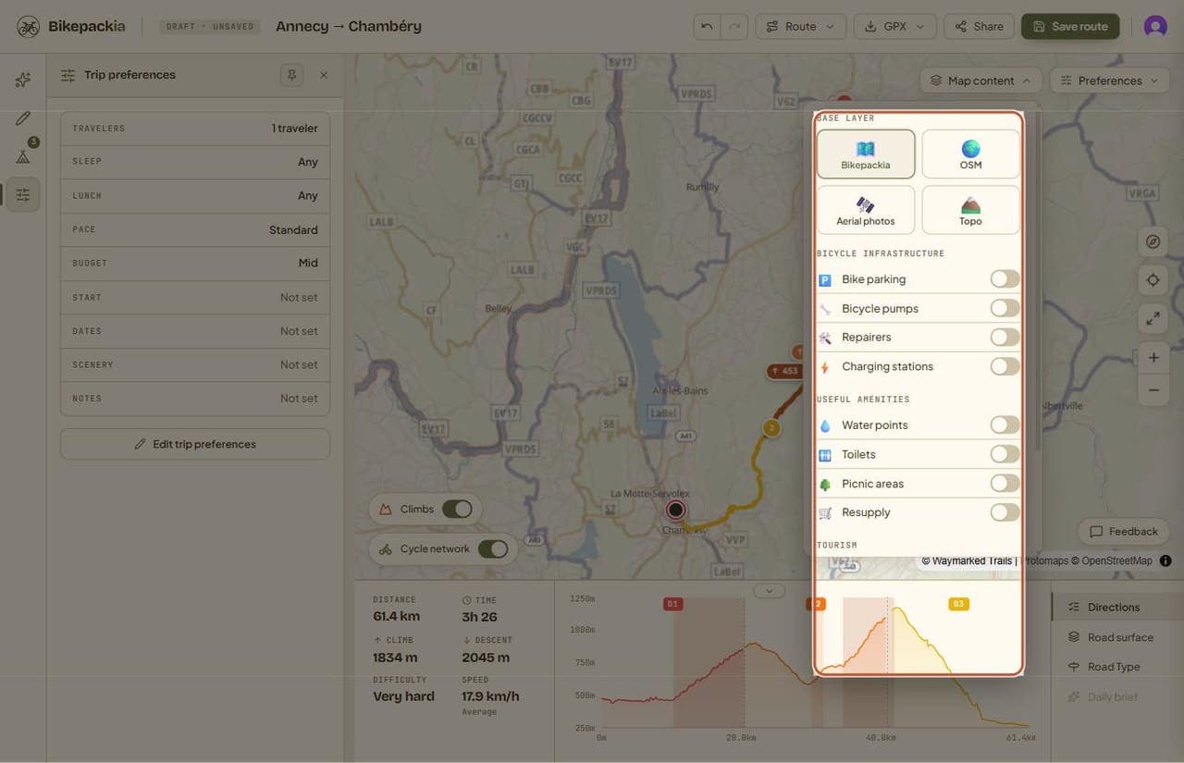
Task: Click the Chambéry end point marker
Action: point(676,510)
